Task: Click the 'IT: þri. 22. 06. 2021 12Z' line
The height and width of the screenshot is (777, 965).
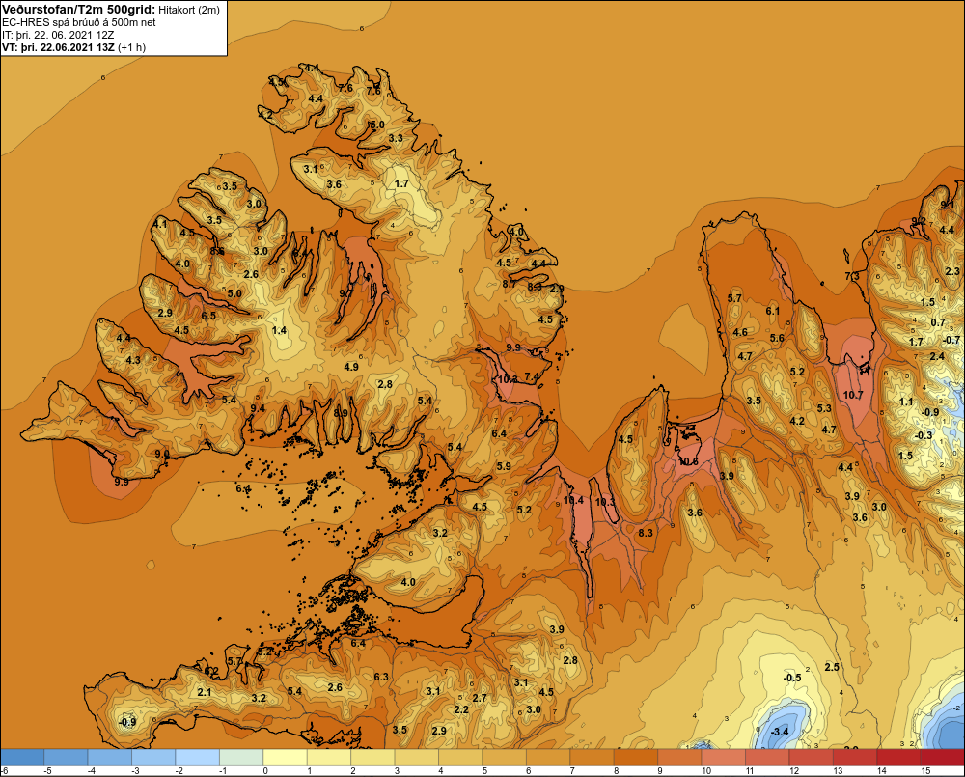Action: click(x=58, y=35)
